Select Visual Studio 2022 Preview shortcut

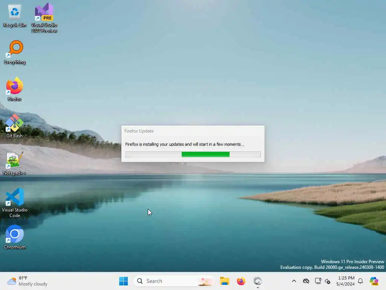(x=44, y=18)
